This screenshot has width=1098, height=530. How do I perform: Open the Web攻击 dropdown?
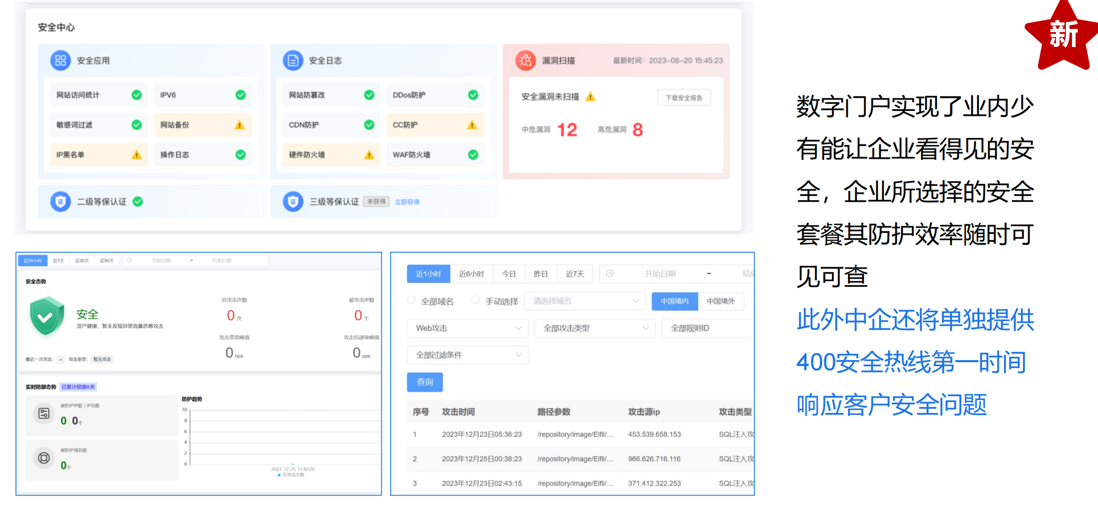(x=467, y=328)
